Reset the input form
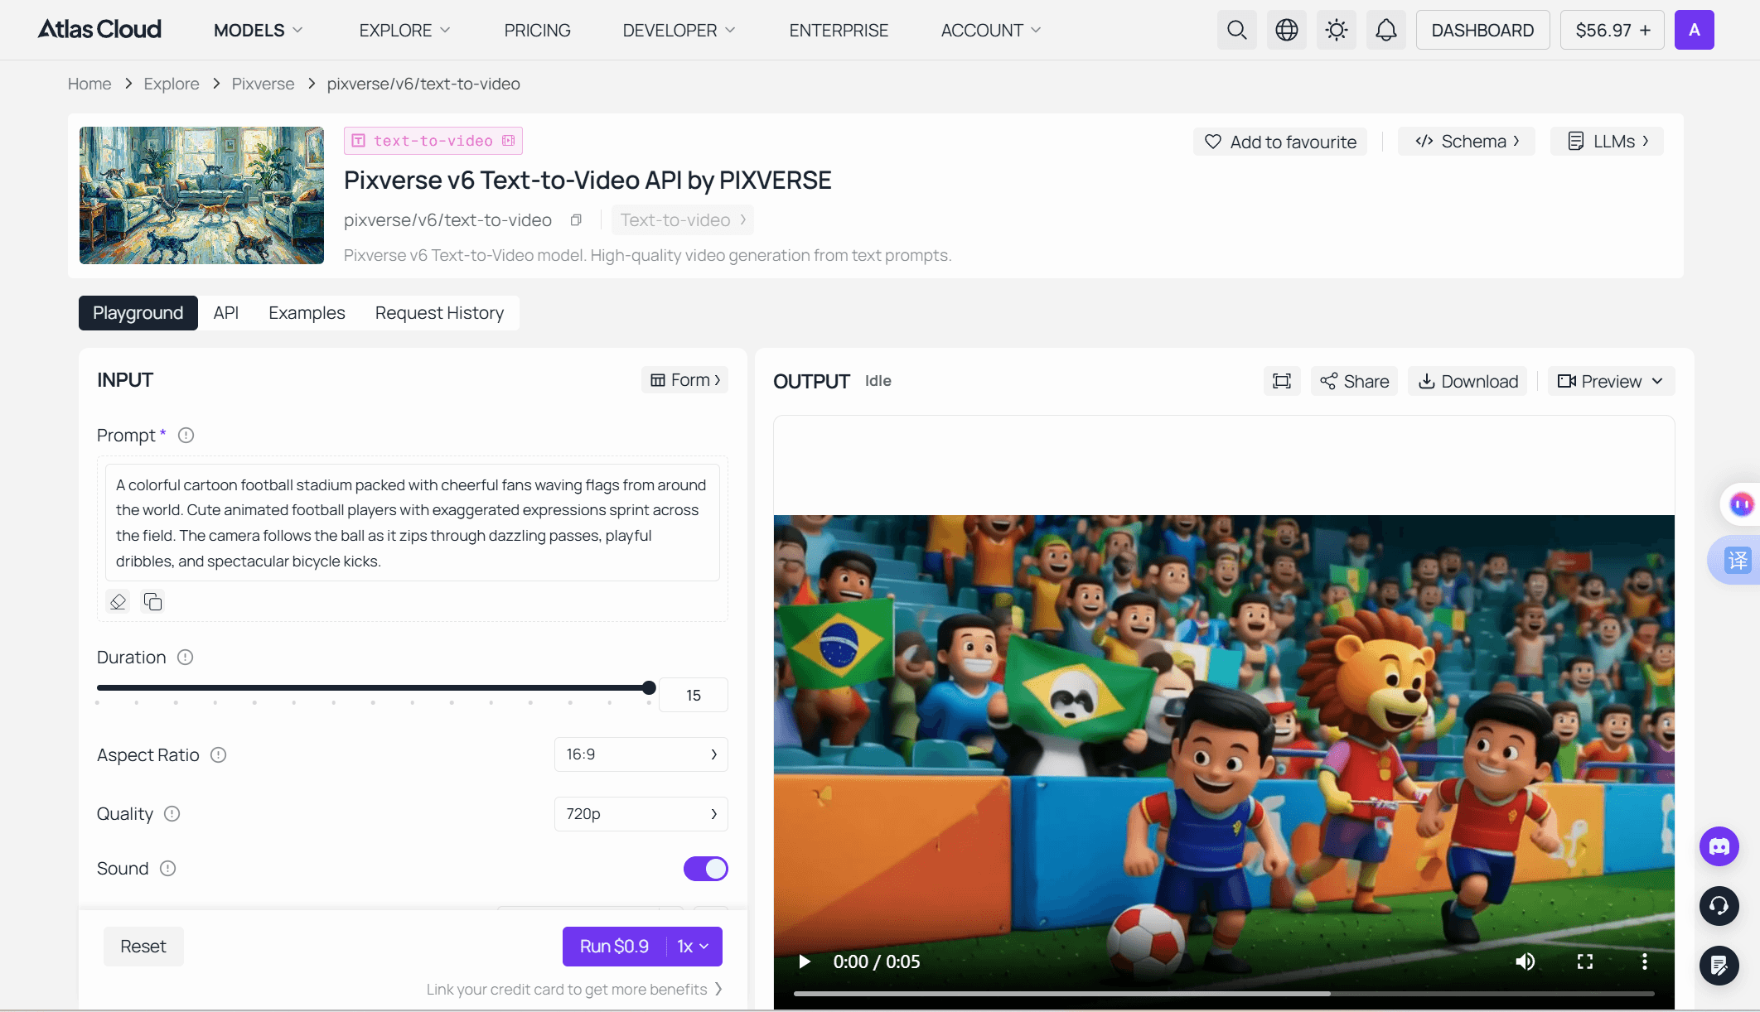1760x1012 pixels. coord(143,947)
